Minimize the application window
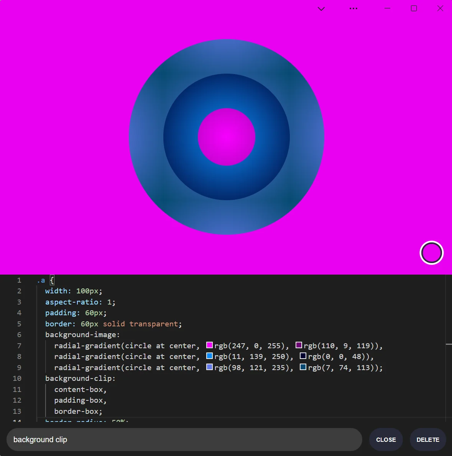This screenshot has width=452, height=456. (387, 8)
